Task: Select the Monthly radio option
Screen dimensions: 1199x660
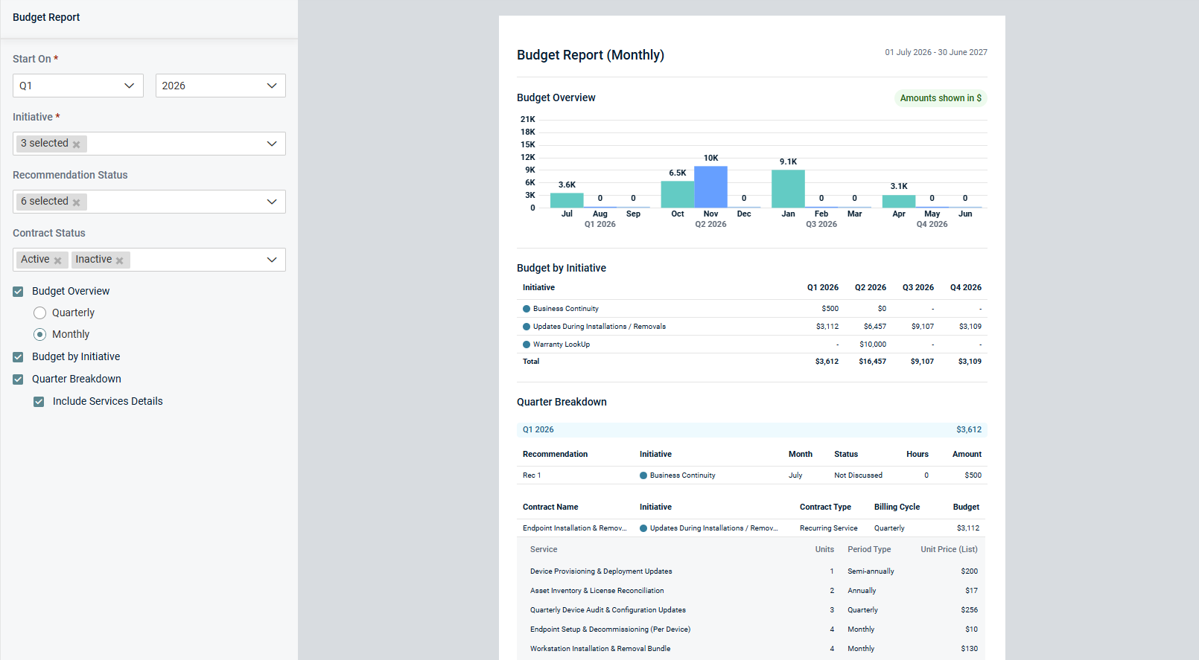Action: pyautogui.click(x=40, y=335)
